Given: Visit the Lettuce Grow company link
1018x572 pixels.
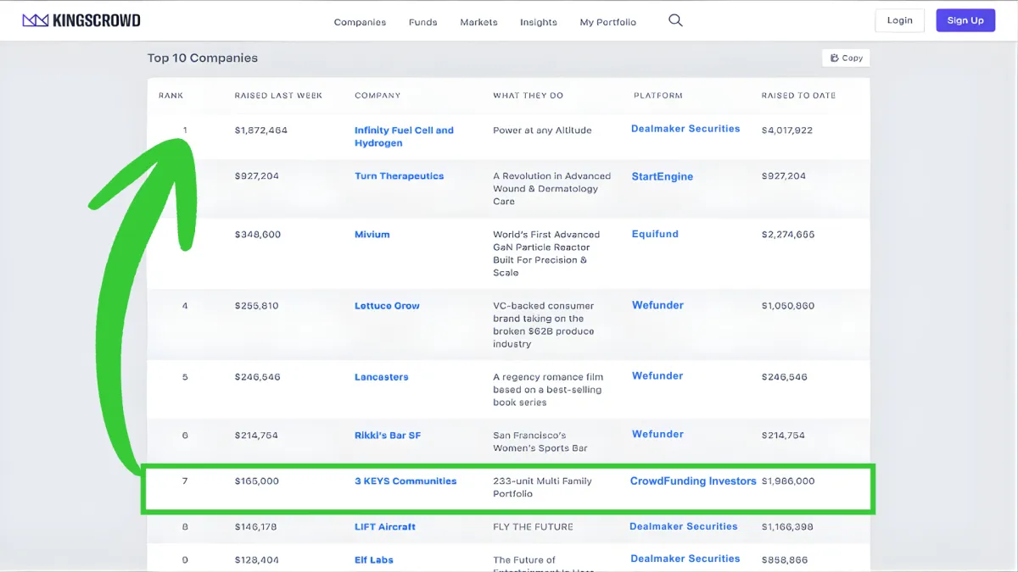Looking at the screenshot, I should coord(387,306).
